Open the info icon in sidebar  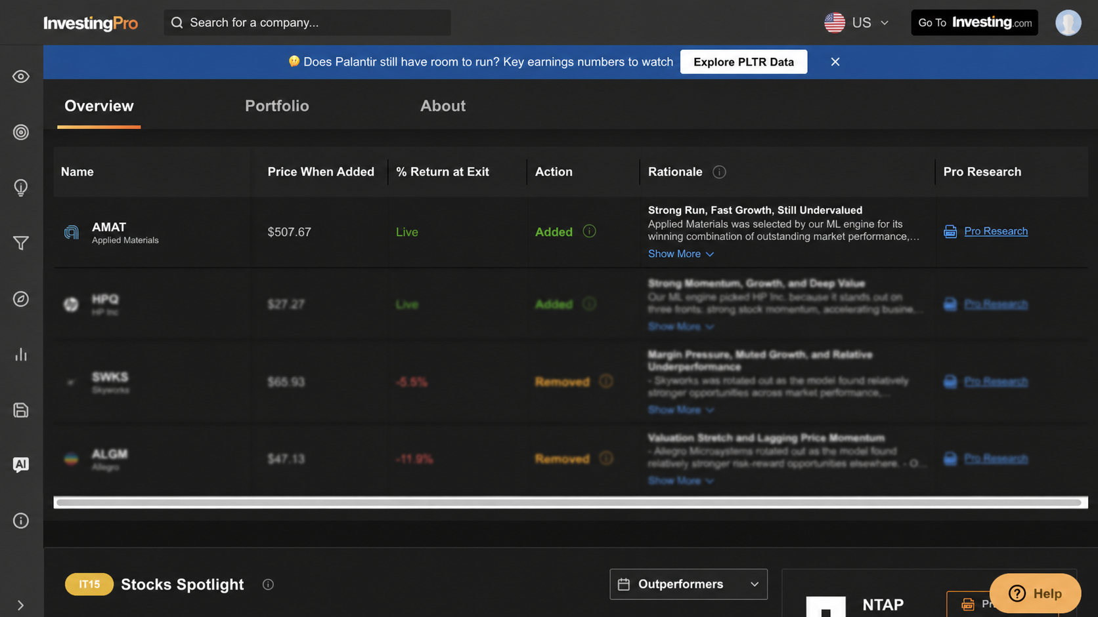tap(21, 521)
